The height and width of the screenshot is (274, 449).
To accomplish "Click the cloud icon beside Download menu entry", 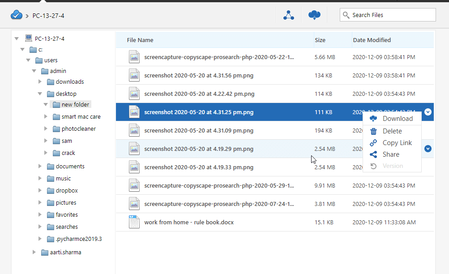I will click(x=373, y=119).
